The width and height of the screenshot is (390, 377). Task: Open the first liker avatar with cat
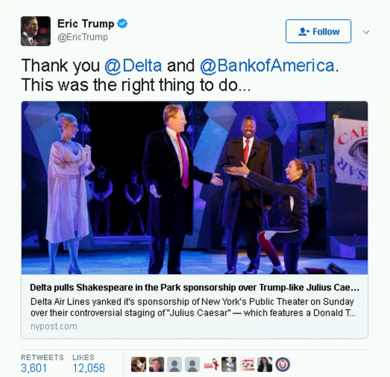(x=138, y=365)
